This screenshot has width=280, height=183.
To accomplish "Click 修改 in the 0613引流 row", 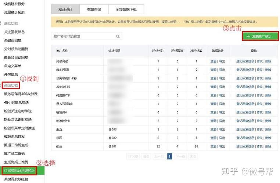I will pyautogui.click(x=260, y=70).
